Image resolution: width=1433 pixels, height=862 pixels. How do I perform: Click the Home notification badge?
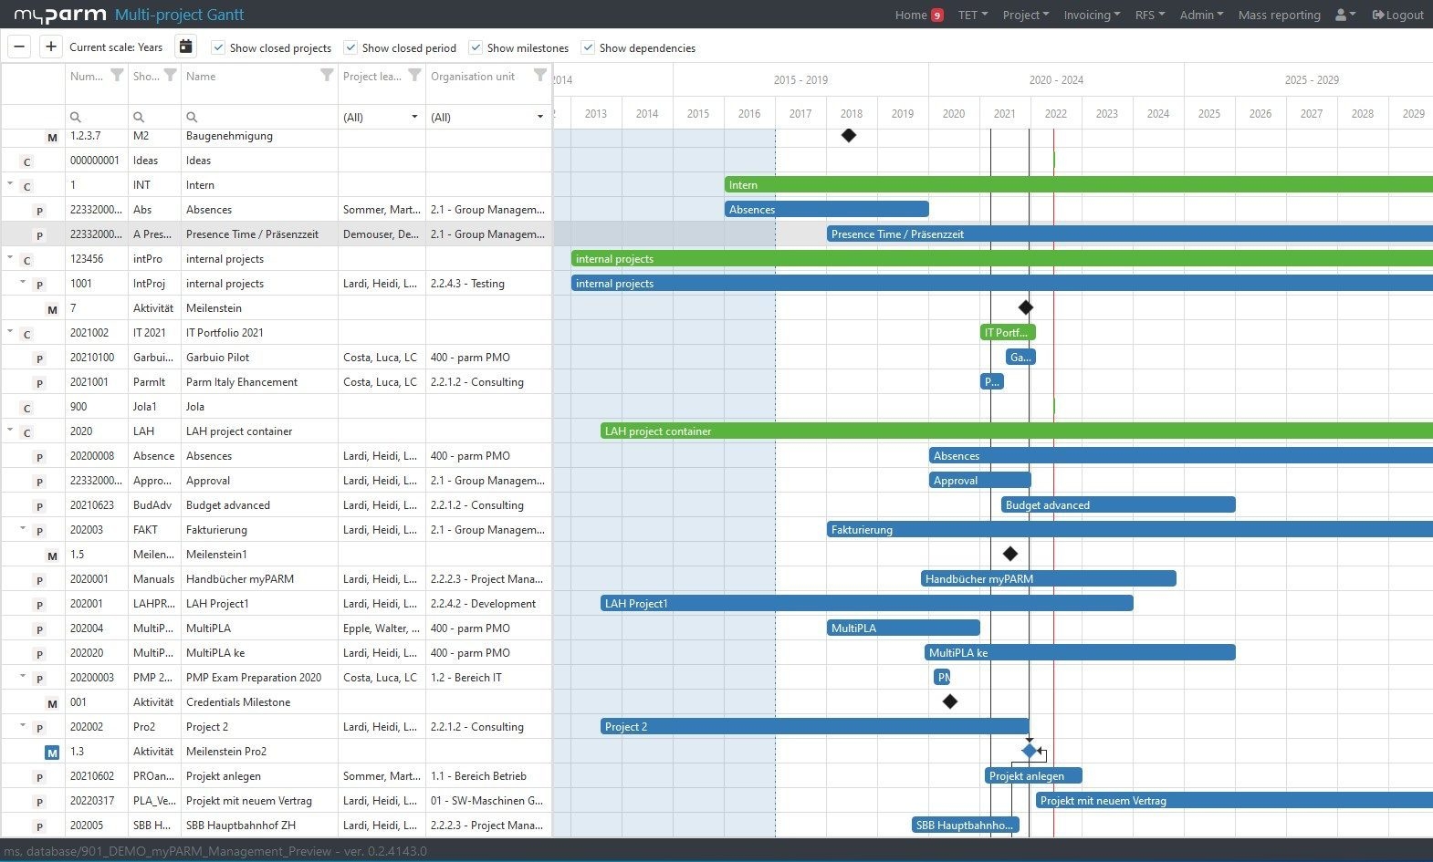(937, 16)
